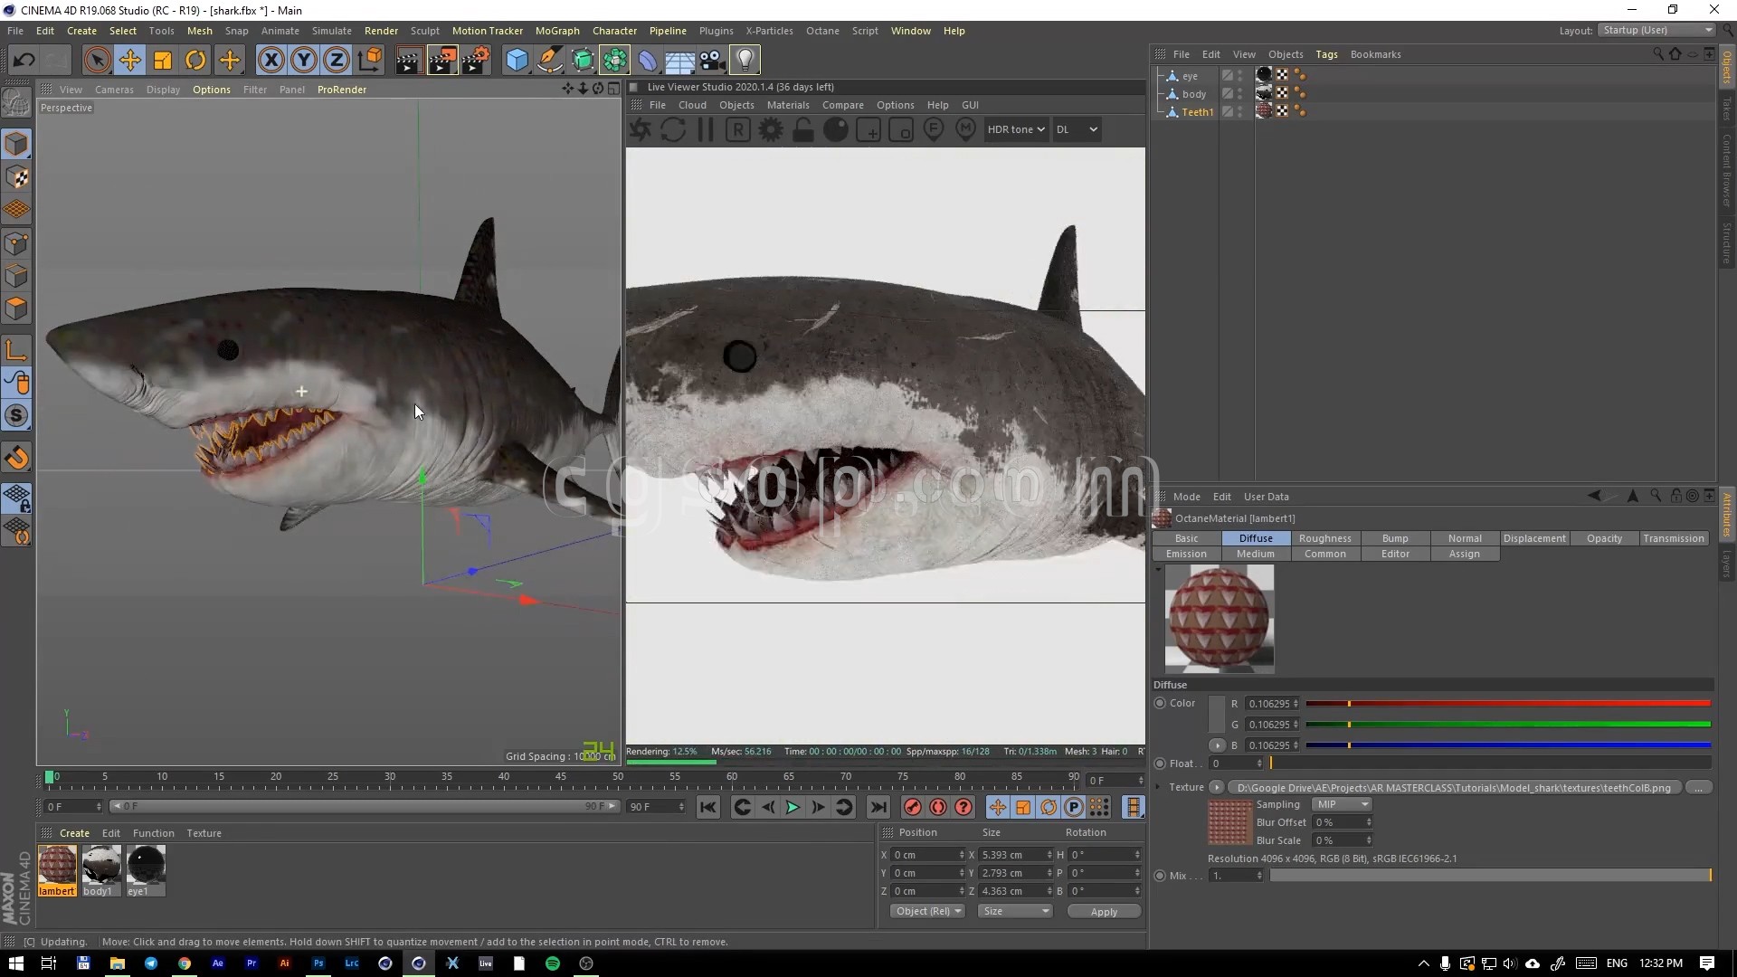Add a cube primitive object
1737x977 pixels.
517,61
